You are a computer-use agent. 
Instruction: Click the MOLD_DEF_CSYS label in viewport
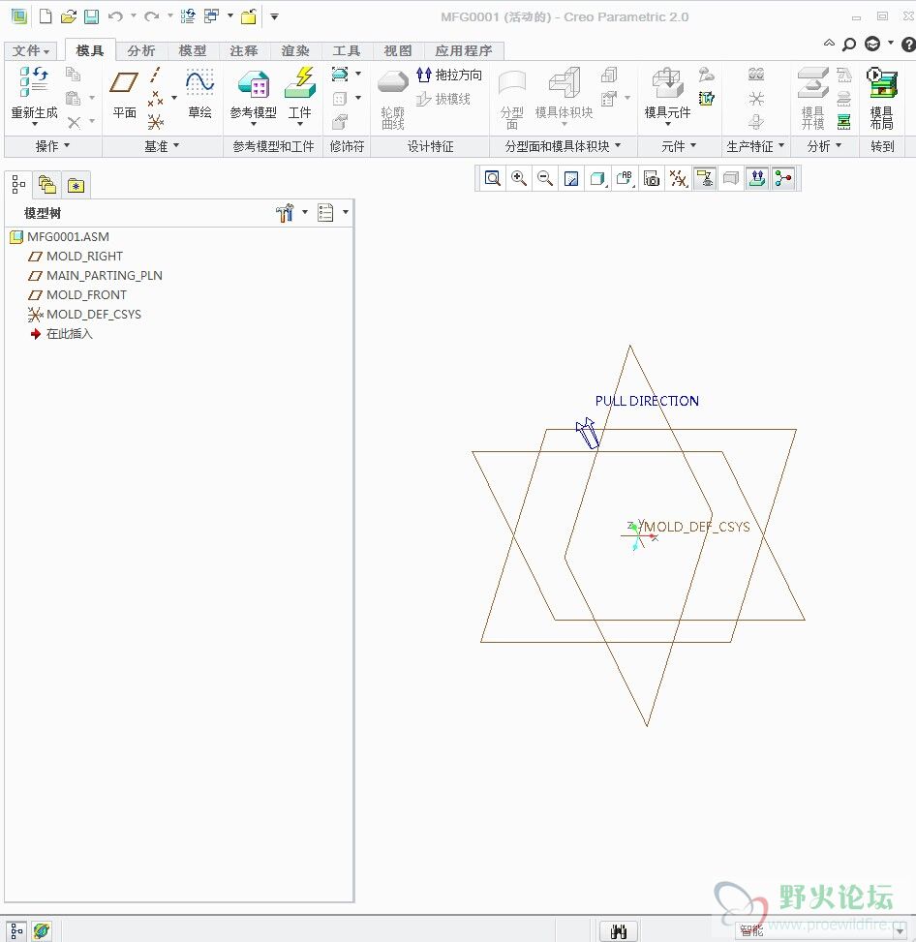[x=697, y=527]
